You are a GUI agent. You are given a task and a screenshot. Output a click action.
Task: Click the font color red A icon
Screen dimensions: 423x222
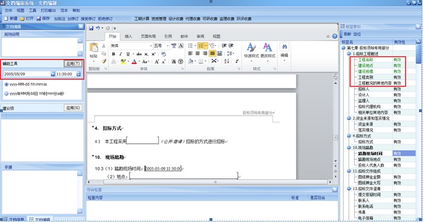pyautogui.click(x=134, y=61)
